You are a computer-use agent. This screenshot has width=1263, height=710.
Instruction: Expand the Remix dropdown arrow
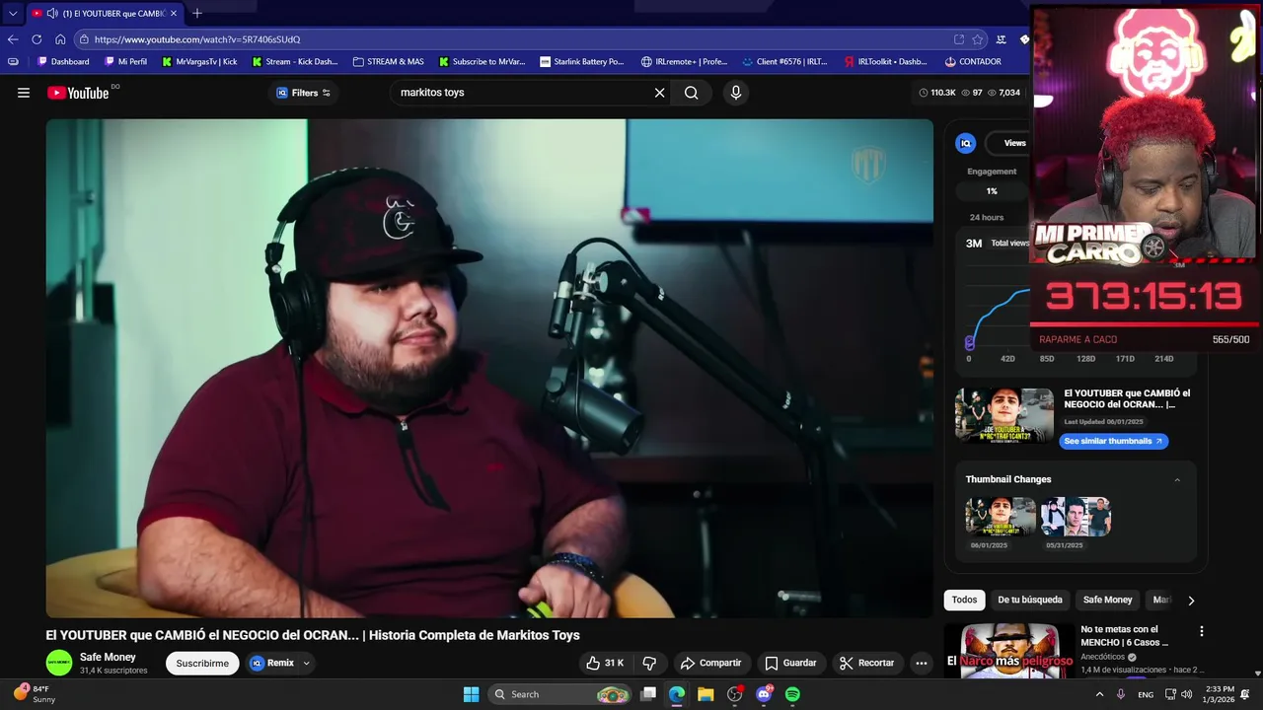306,663
